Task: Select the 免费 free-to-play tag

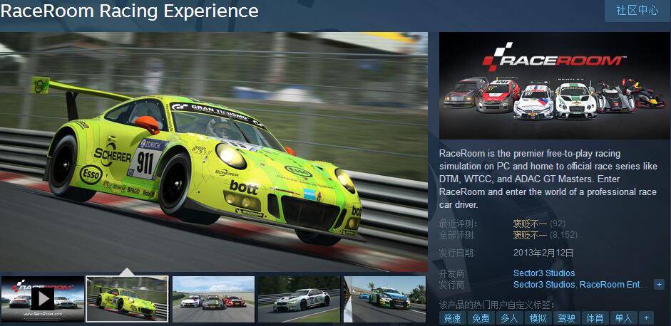Action: [x=481, y=318]
